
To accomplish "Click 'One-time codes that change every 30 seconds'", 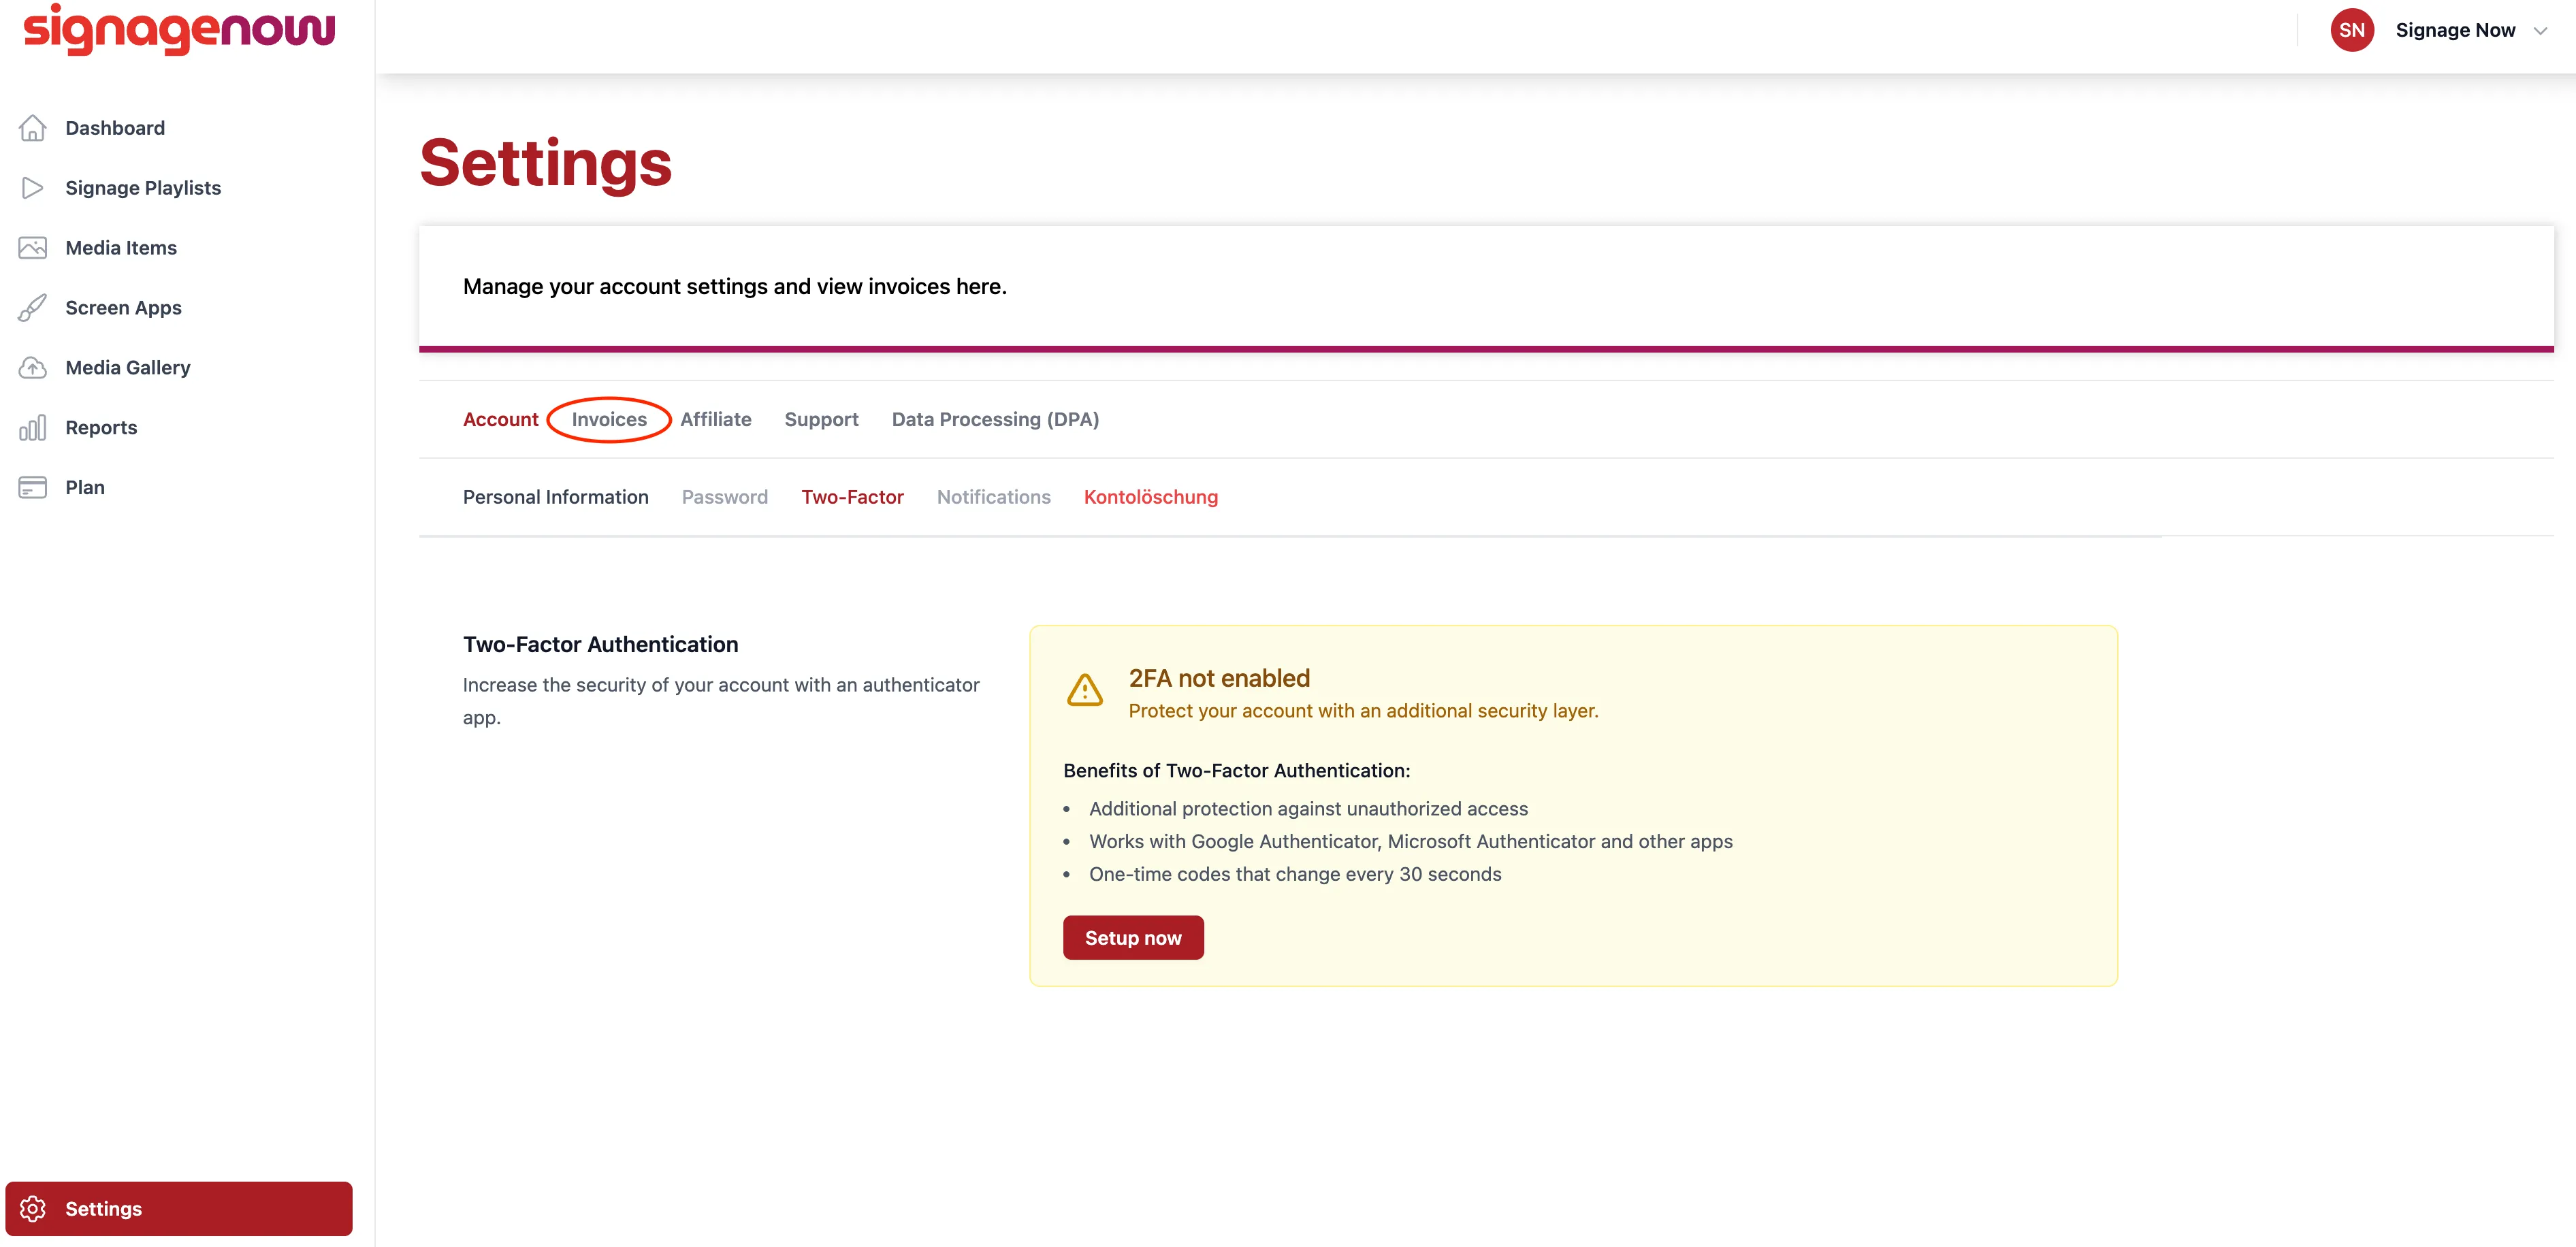I will point(1295,874).
